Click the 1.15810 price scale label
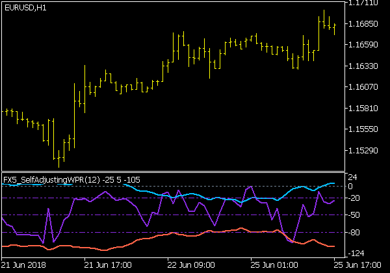This screenshot has width=390, height=273. coord(365,109)
